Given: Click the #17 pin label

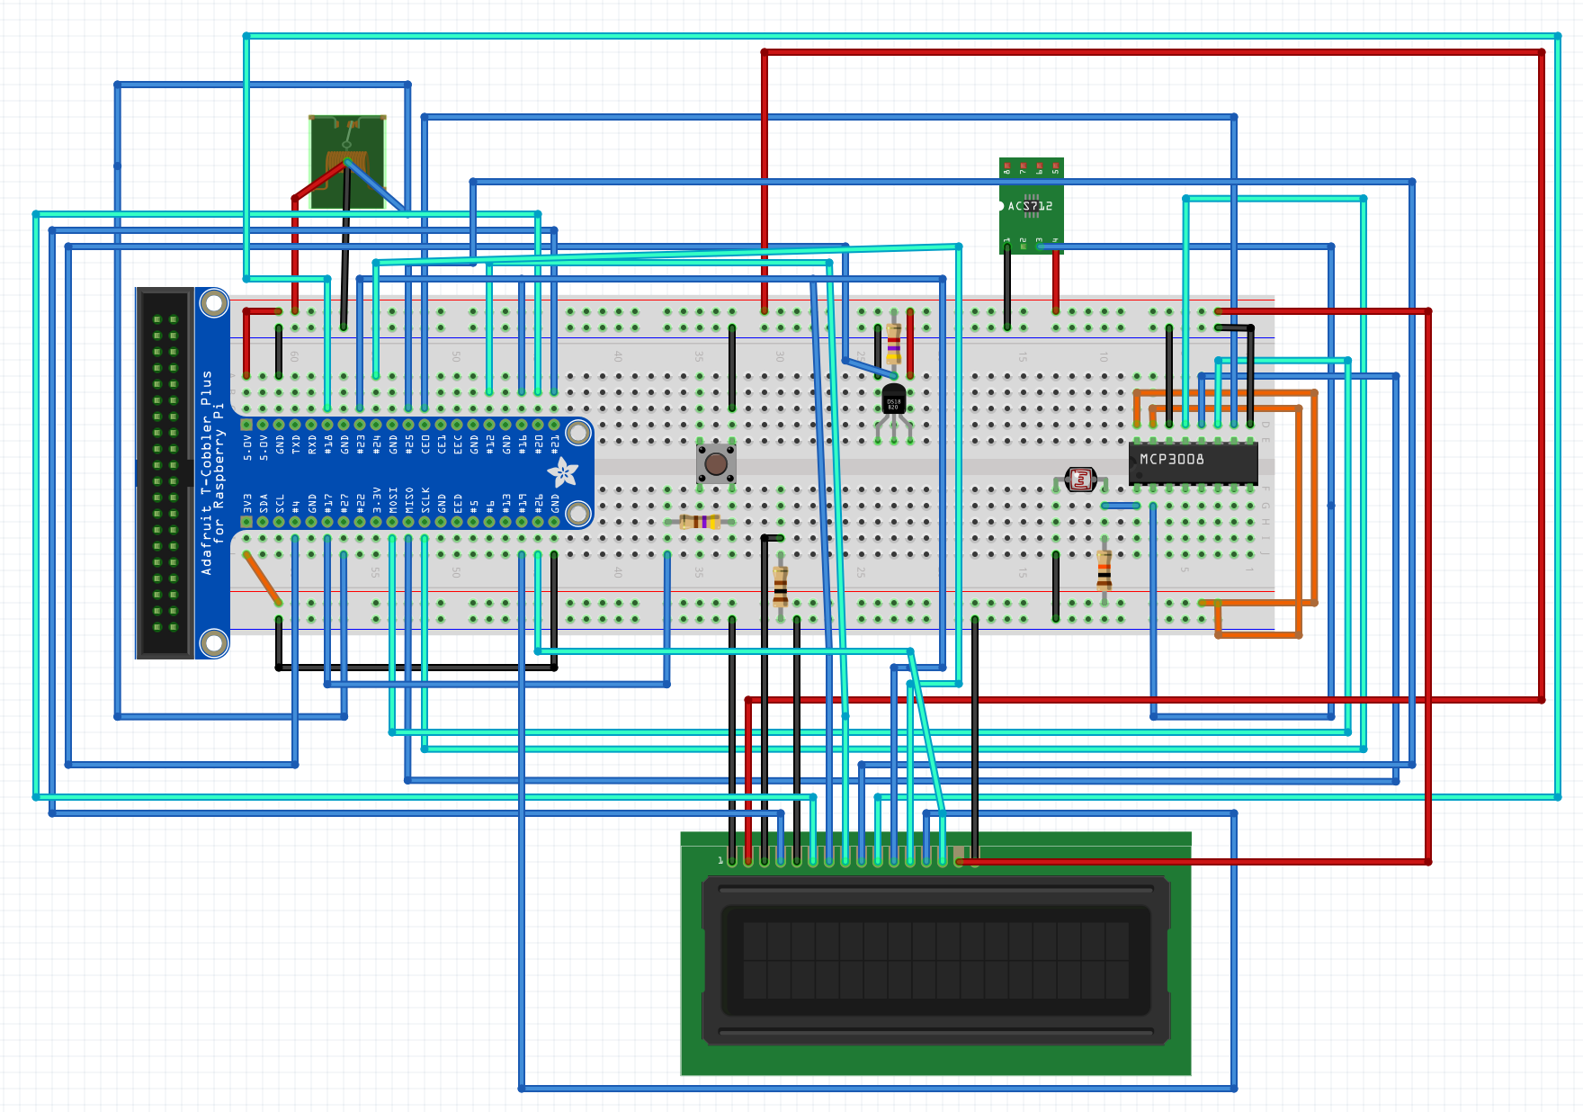Looking at the screenshot, I should [x=327, y=503].
